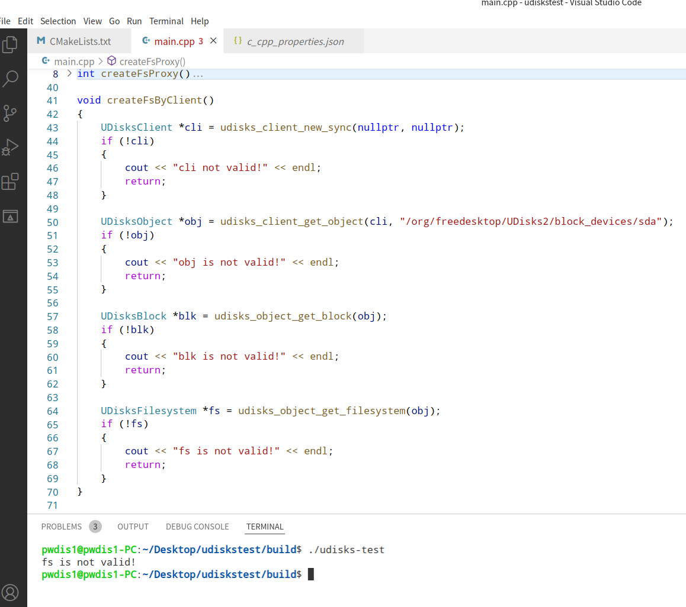Open the Accounts icon at bottom
686x607 pixels.
10,593
